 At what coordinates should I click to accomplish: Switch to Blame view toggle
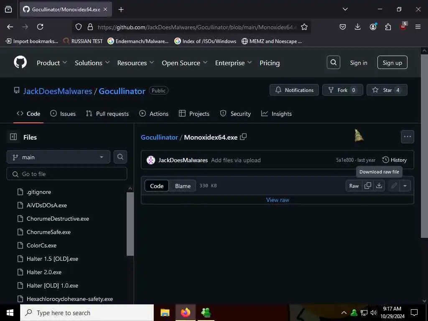pyautogui.click(x=183, y=186)
